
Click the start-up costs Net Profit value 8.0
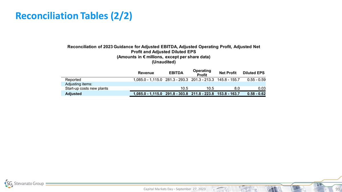[237, 88]
